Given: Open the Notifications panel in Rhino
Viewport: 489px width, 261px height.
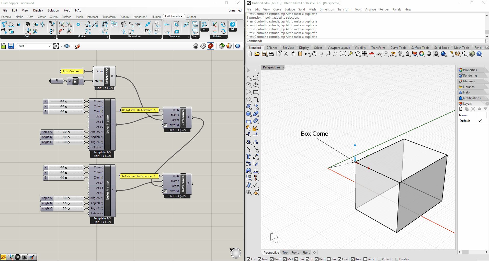Looking at the screenshot, I should pos(472,98).
